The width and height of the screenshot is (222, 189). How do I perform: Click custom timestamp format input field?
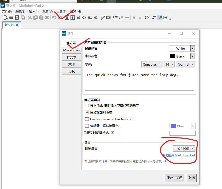pos(183,133)
